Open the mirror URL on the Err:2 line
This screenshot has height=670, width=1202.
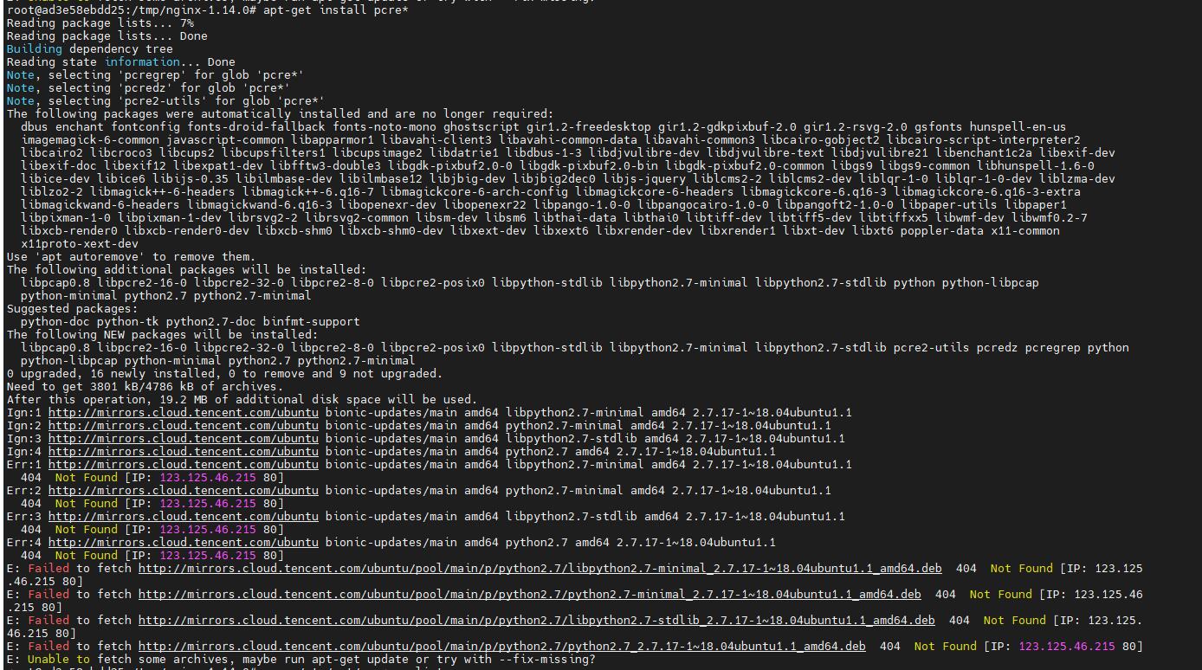point(183,491)
